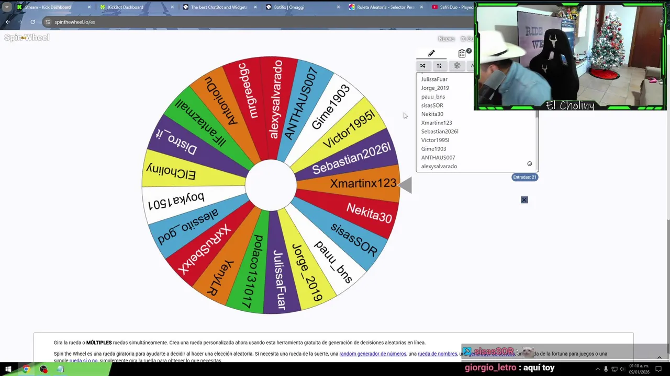Close the panel with the blue X button
The height and width of the screenshot is (376, 670).
(x=524, y=200)
